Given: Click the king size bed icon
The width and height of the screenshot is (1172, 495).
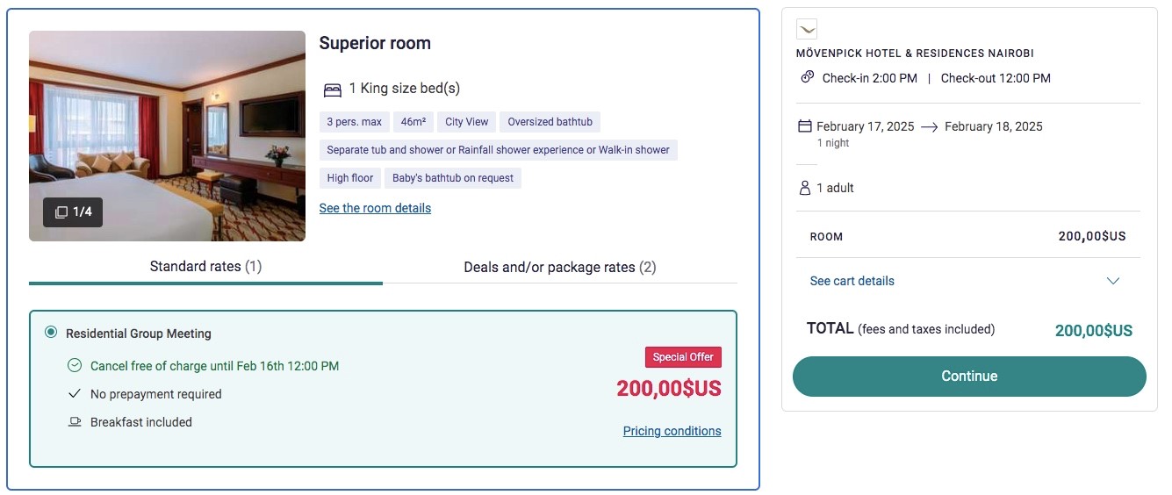Looking at the screenshot, I should tap(332, 90).
